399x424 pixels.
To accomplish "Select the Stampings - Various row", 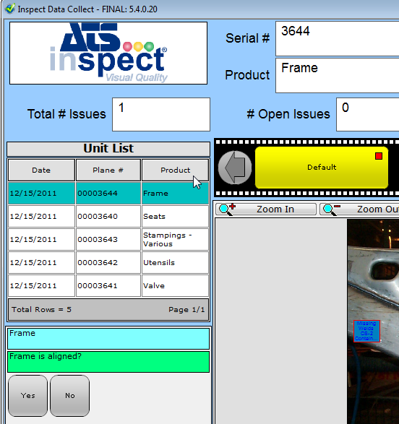I will (108, 239).
